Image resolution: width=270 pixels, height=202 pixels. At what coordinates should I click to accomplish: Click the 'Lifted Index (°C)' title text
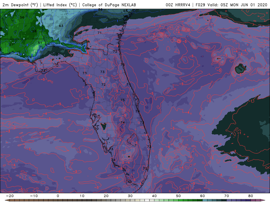(60, 5)
